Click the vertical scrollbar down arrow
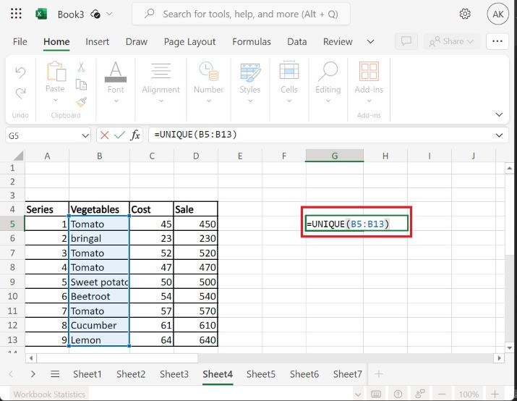The height and width of the screenshot is (401, 517). coord(510,347)
